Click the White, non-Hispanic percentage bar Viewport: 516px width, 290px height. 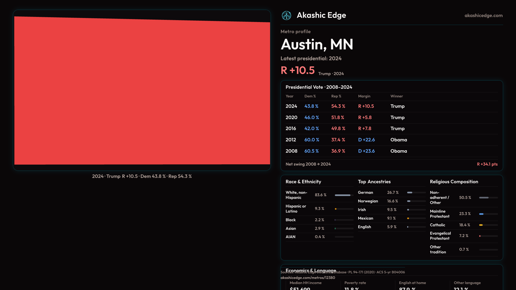(343, 195)
